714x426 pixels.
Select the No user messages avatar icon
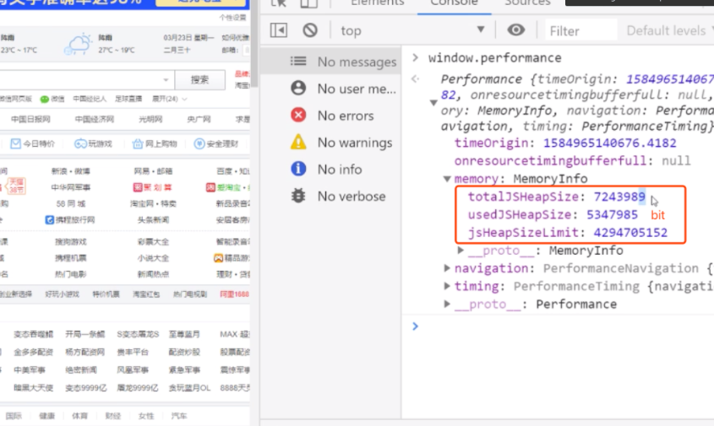coord(298,88)
